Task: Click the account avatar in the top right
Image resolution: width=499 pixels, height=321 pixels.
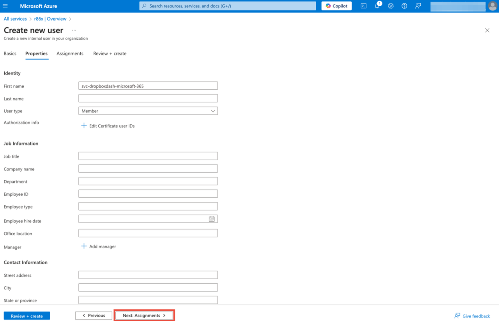Action: [492, 6]
